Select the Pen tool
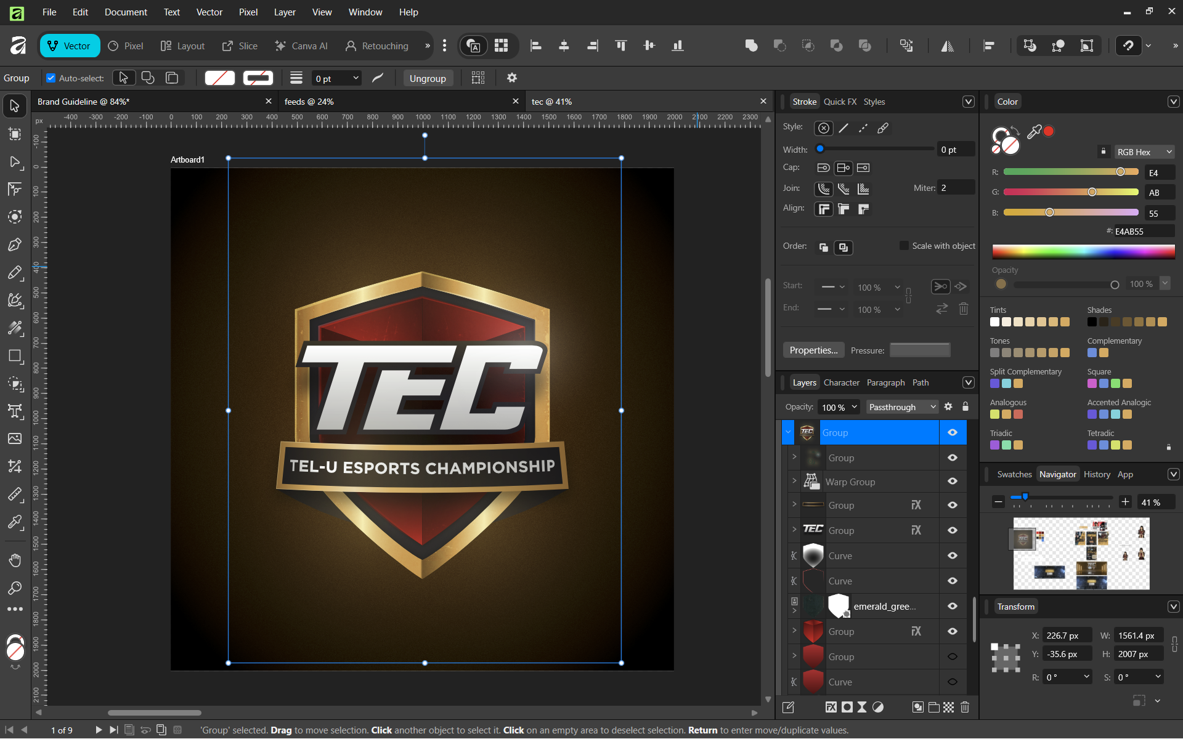Viewport: 1183px width, 739px height. 15,244
